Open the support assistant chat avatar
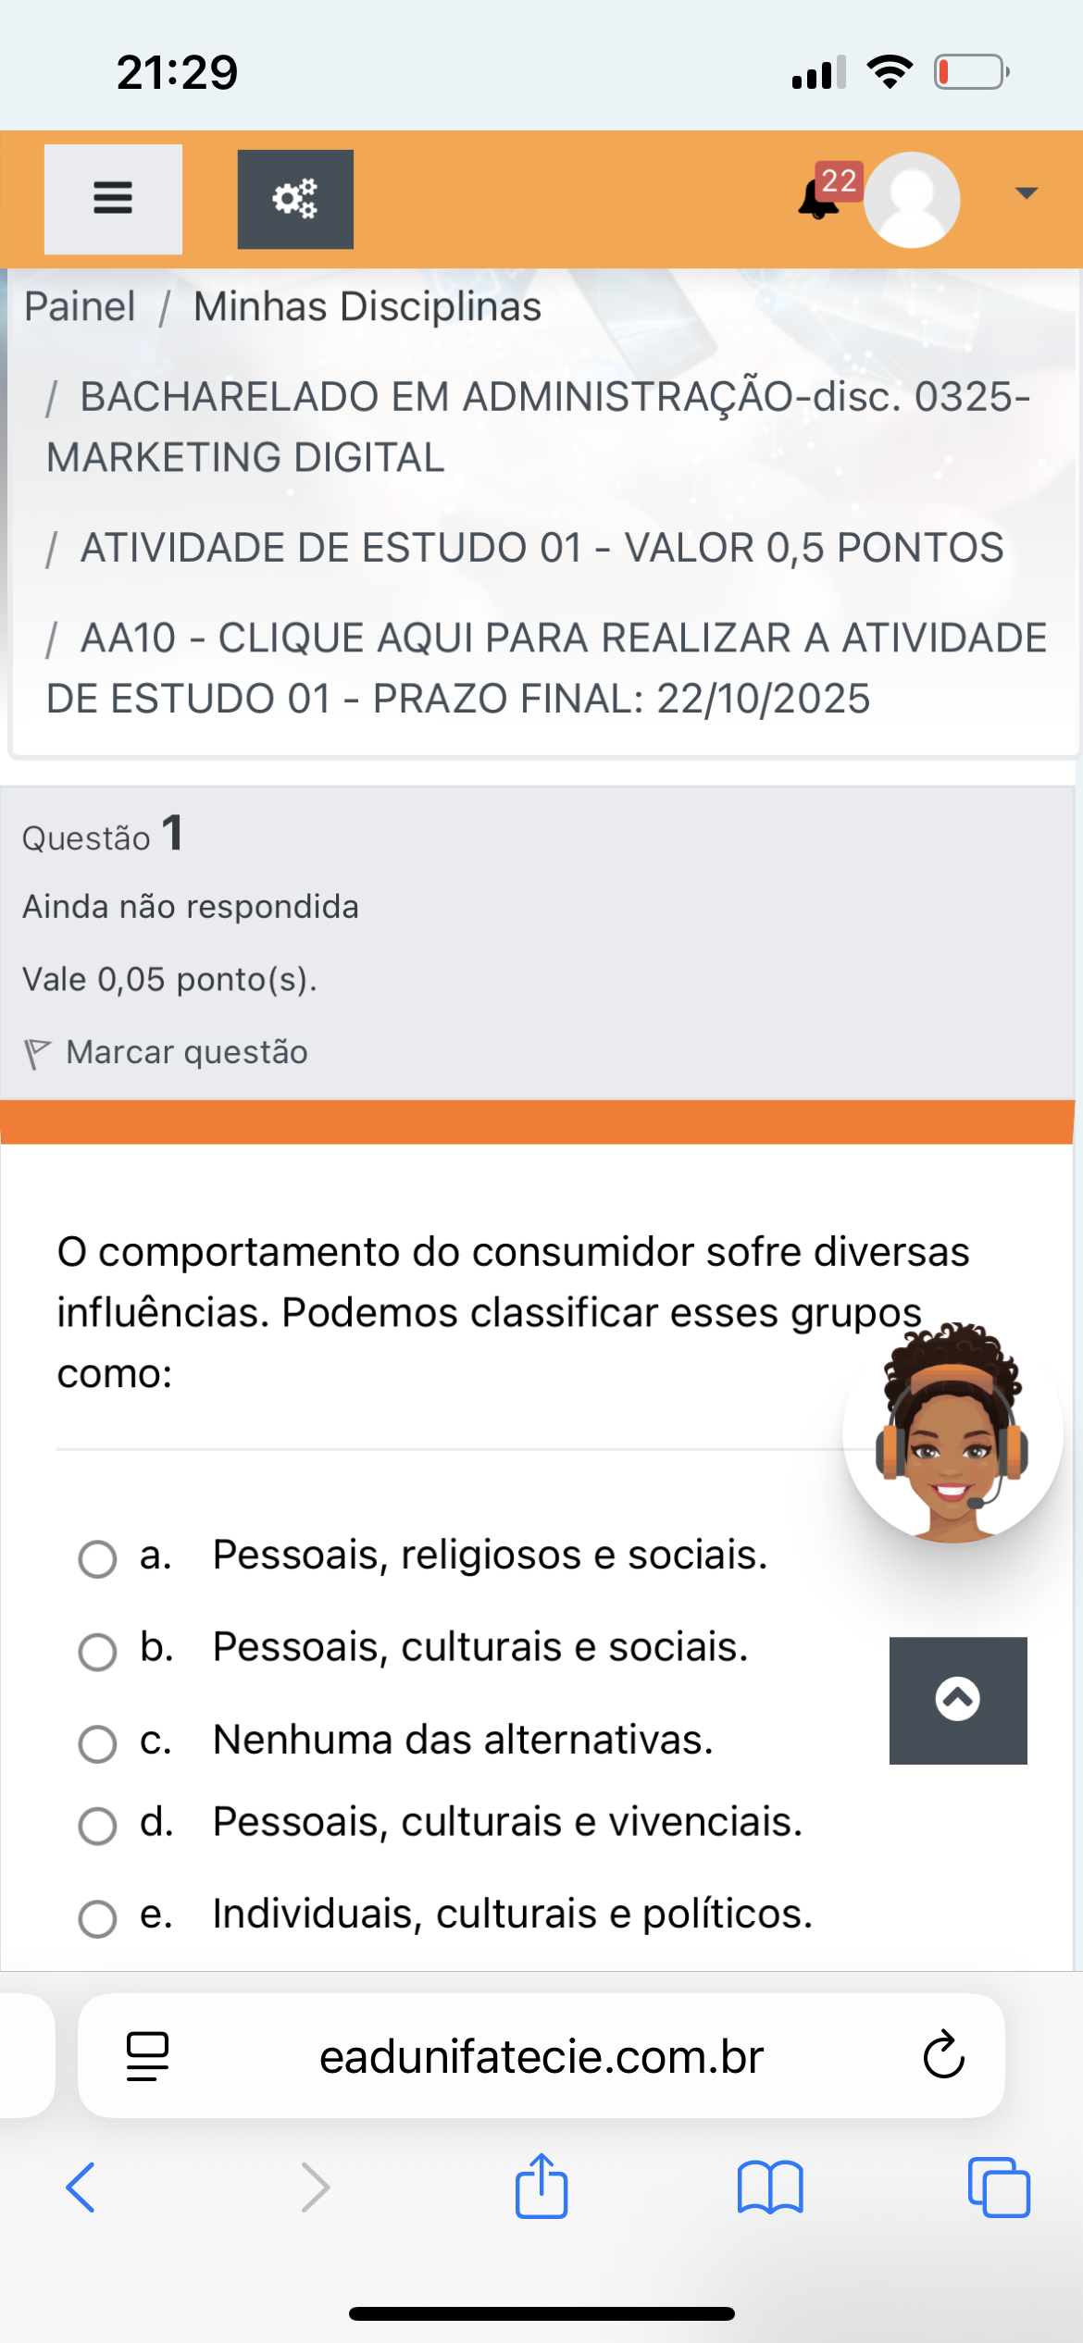1083x2343 pixels. [952, 1434]
